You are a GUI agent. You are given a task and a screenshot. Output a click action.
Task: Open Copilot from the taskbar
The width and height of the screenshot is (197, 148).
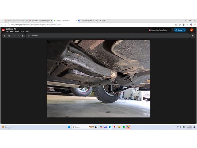pos(101,127)
